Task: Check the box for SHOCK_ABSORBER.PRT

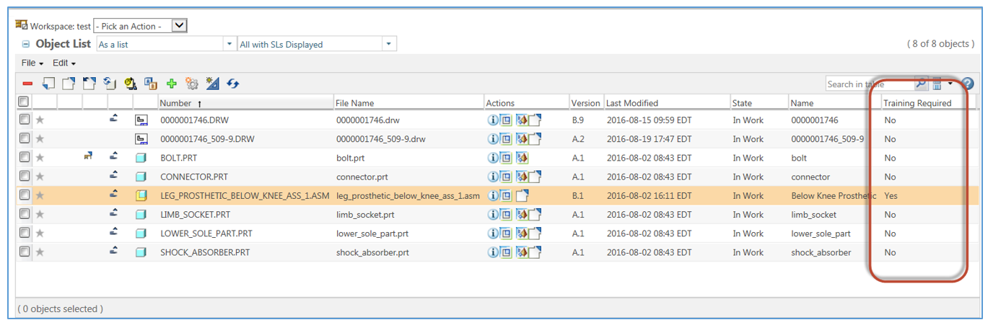Action: [x=25, y=251]
